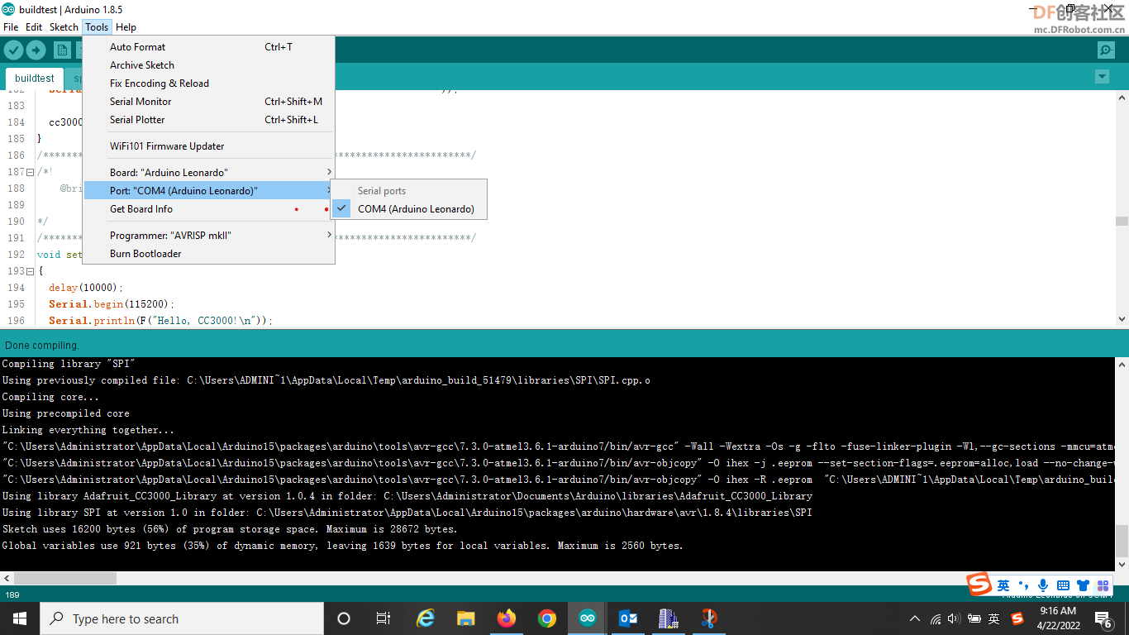Viewport: 1129px width, 635px height.
Task: Click the Sketch uses 16200 bytes line
Action: [x=230, y=529]
